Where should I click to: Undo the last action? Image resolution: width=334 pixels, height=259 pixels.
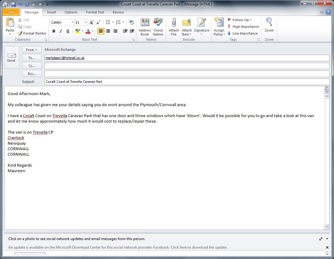[x=20, y=4]
